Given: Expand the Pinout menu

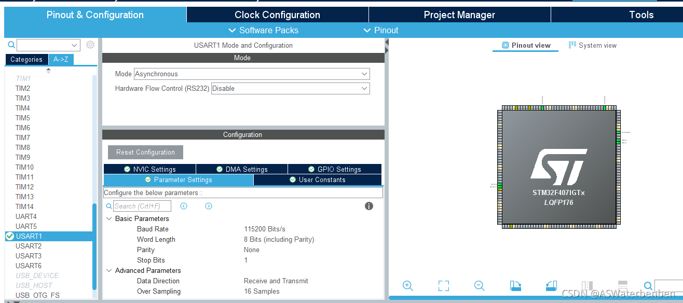Looking at the screenshot, I should coord(381,30).
